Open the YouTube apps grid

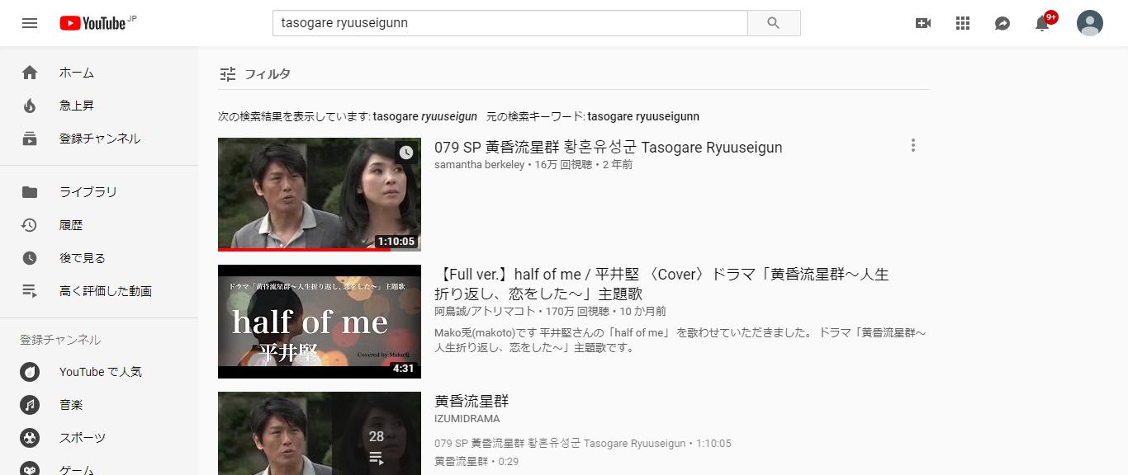click(x=963, y=23)
